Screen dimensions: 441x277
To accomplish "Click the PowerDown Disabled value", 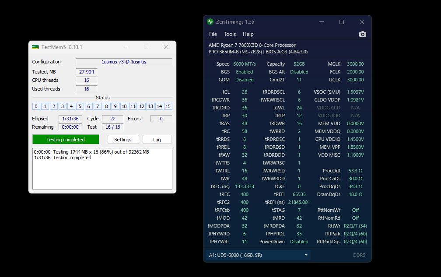I will (299, 242).
